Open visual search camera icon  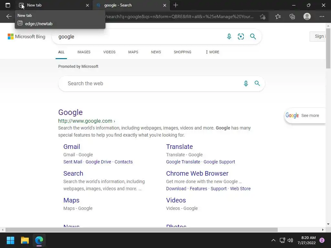click(x=240, y=36)
